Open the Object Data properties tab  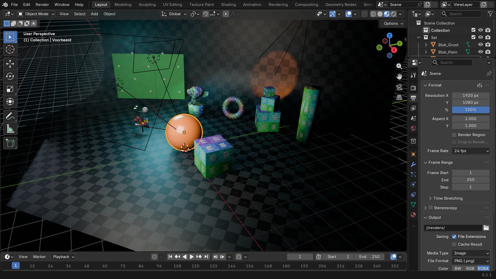coord(413,205)
